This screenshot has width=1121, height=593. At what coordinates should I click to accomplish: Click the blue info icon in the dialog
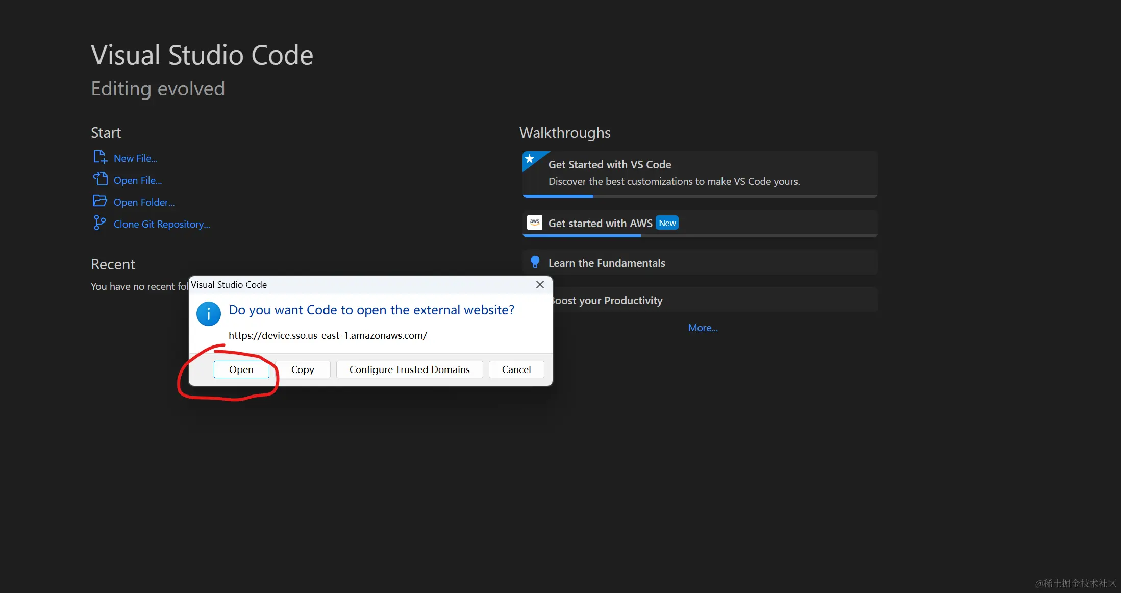(x=208, y=314)
